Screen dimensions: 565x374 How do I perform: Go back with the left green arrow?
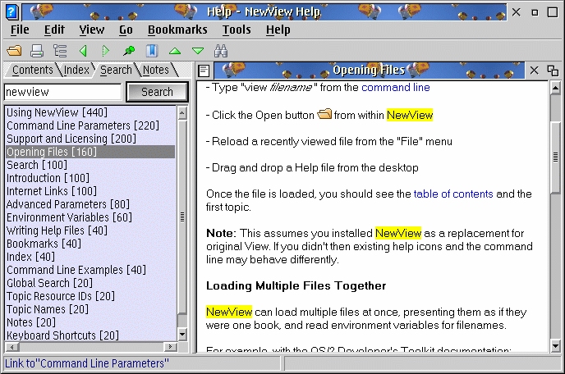83,51
